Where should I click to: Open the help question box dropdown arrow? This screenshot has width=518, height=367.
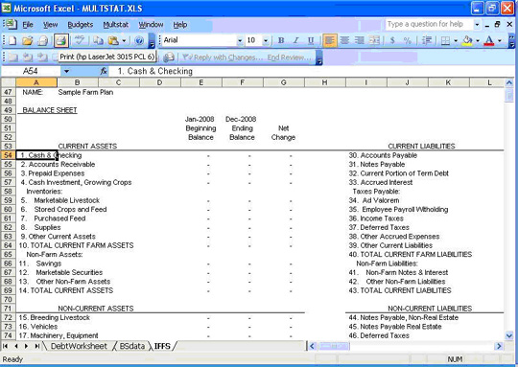(477, 24)
